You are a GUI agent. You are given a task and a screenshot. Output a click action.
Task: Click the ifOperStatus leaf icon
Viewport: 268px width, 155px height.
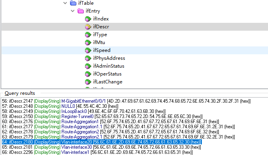(88, 74)
